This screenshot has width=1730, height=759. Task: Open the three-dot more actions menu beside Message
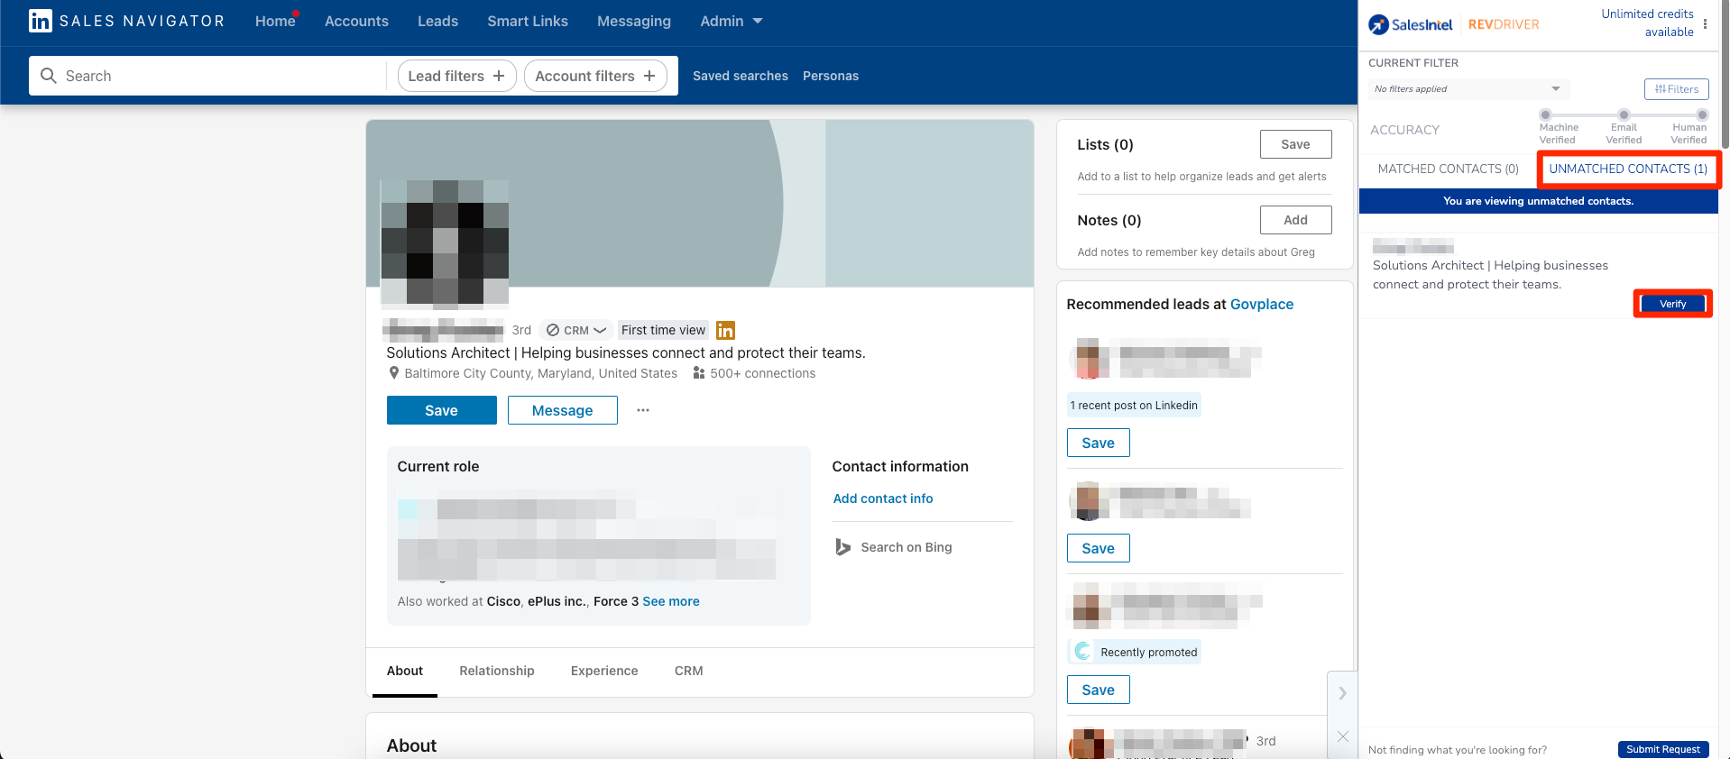(x=643, y=410)
